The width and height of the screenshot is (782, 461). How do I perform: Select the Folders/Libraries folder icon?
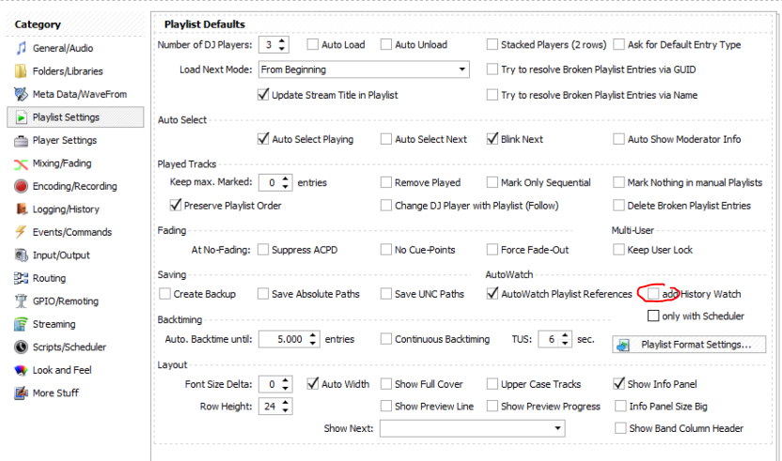click(21, 71)
